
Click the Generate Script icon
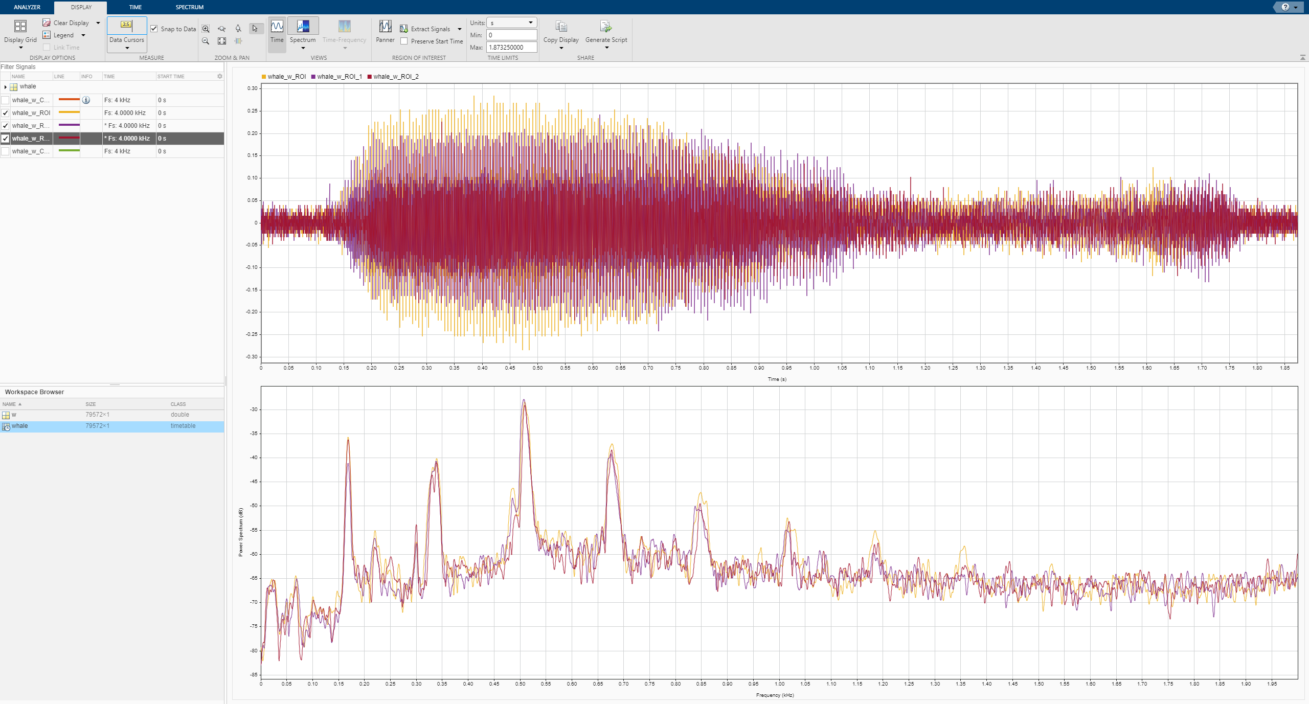coord(605,27)
